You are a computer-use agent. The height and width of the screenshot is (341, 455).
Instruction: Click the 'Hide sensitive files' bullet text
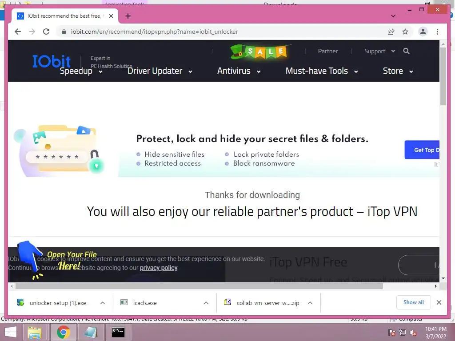coord(174,154)
